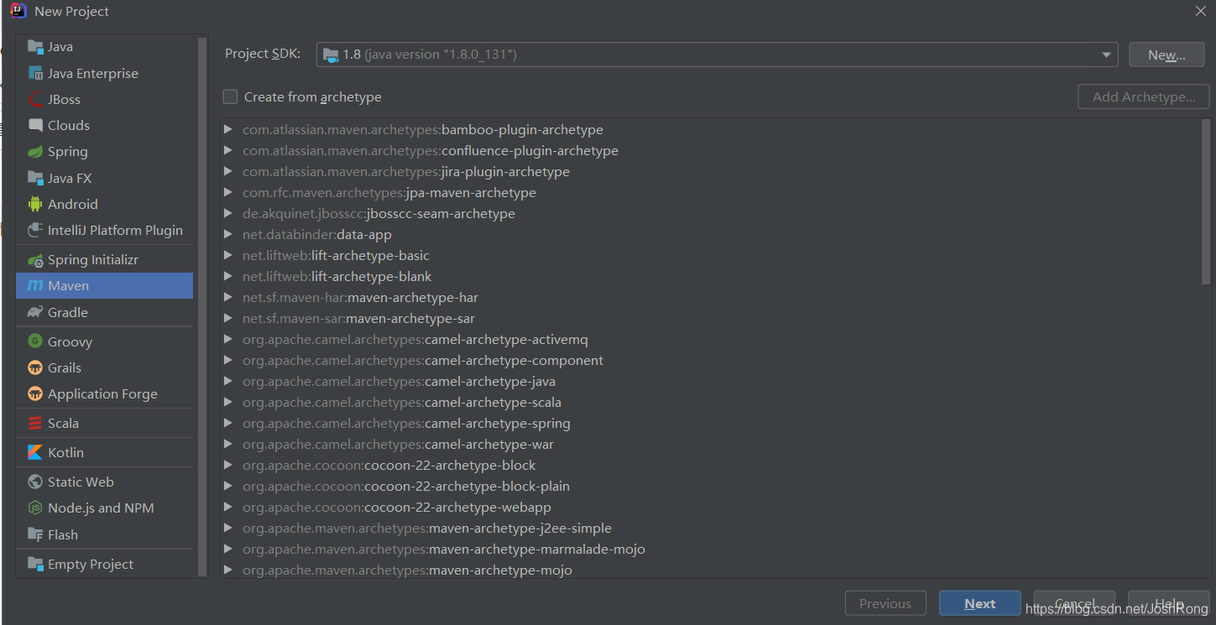Expand lift-archetype-basic node

[x=228, y=255]
